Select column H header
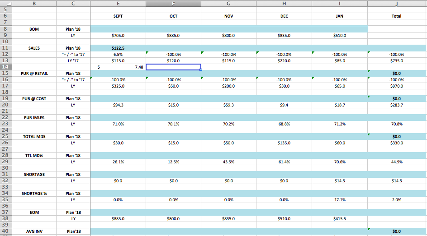Viewport: 427px width, 236px height. tap(284, 3)
